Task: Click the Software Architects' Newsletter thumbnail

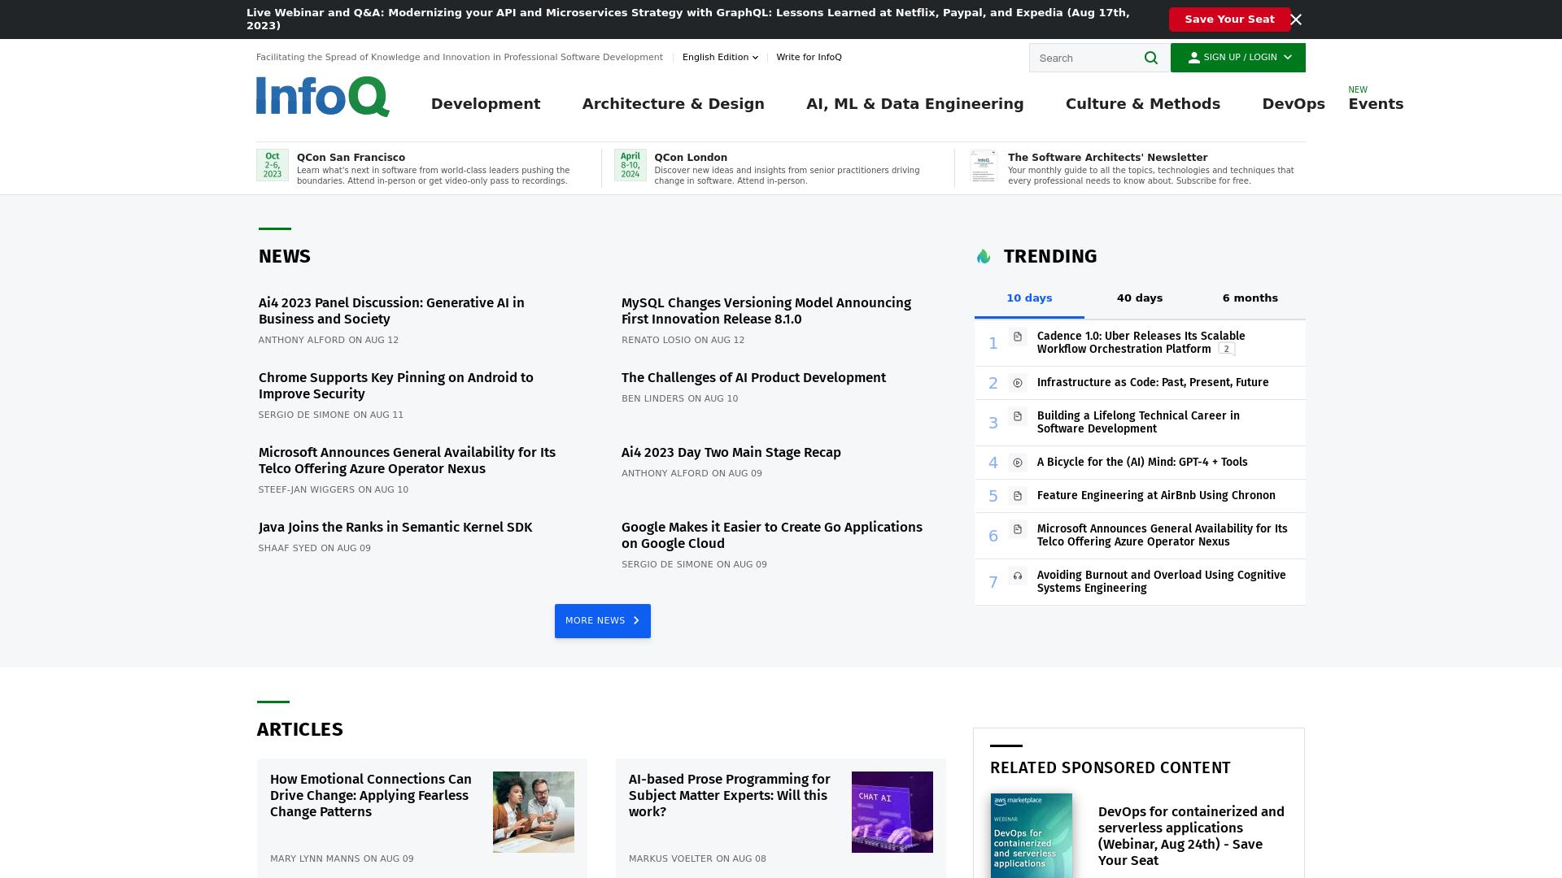Action: [984, 166]
